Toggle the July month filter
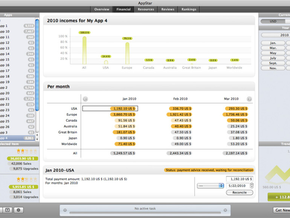Screen dimensions: 290x218 click(273, 58)
